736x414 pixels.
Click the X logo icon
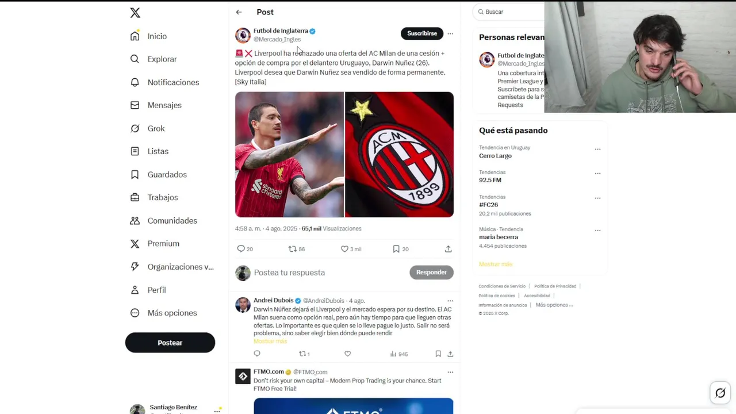[x=135, y=13]
